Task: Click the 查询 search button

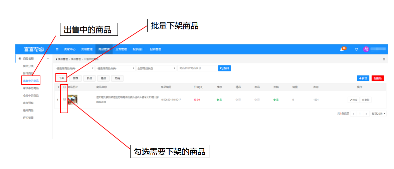Action: pos(224,68)
